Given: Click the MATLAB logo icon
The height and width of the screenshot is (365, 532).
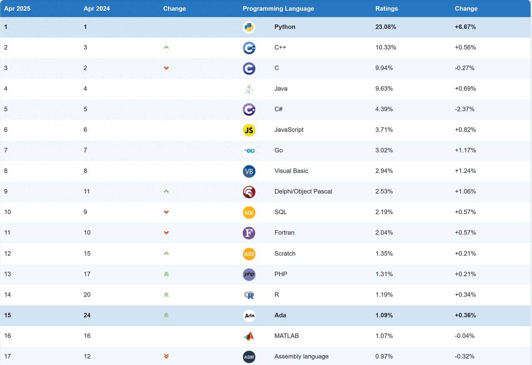Looking at the screenshot, I should click(249, 336).
